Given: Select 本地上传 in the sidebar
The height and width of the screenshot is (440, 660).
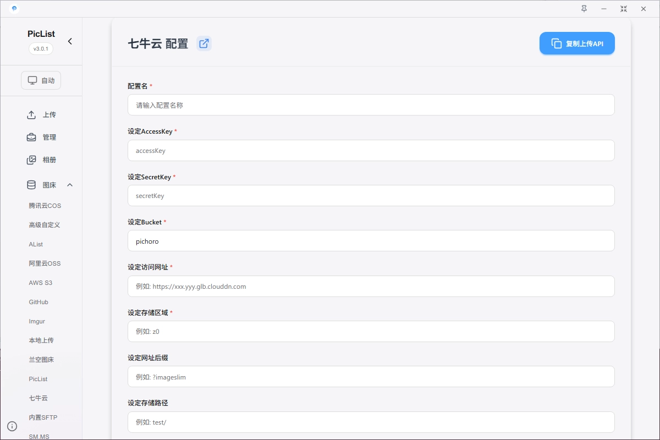Looking at the screenshot, I should point(41,340).
